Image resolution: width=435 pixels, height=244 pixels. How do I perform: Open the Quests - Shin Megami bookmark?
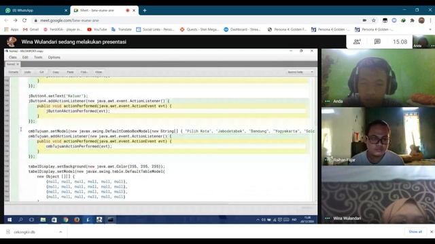point(199,29)
